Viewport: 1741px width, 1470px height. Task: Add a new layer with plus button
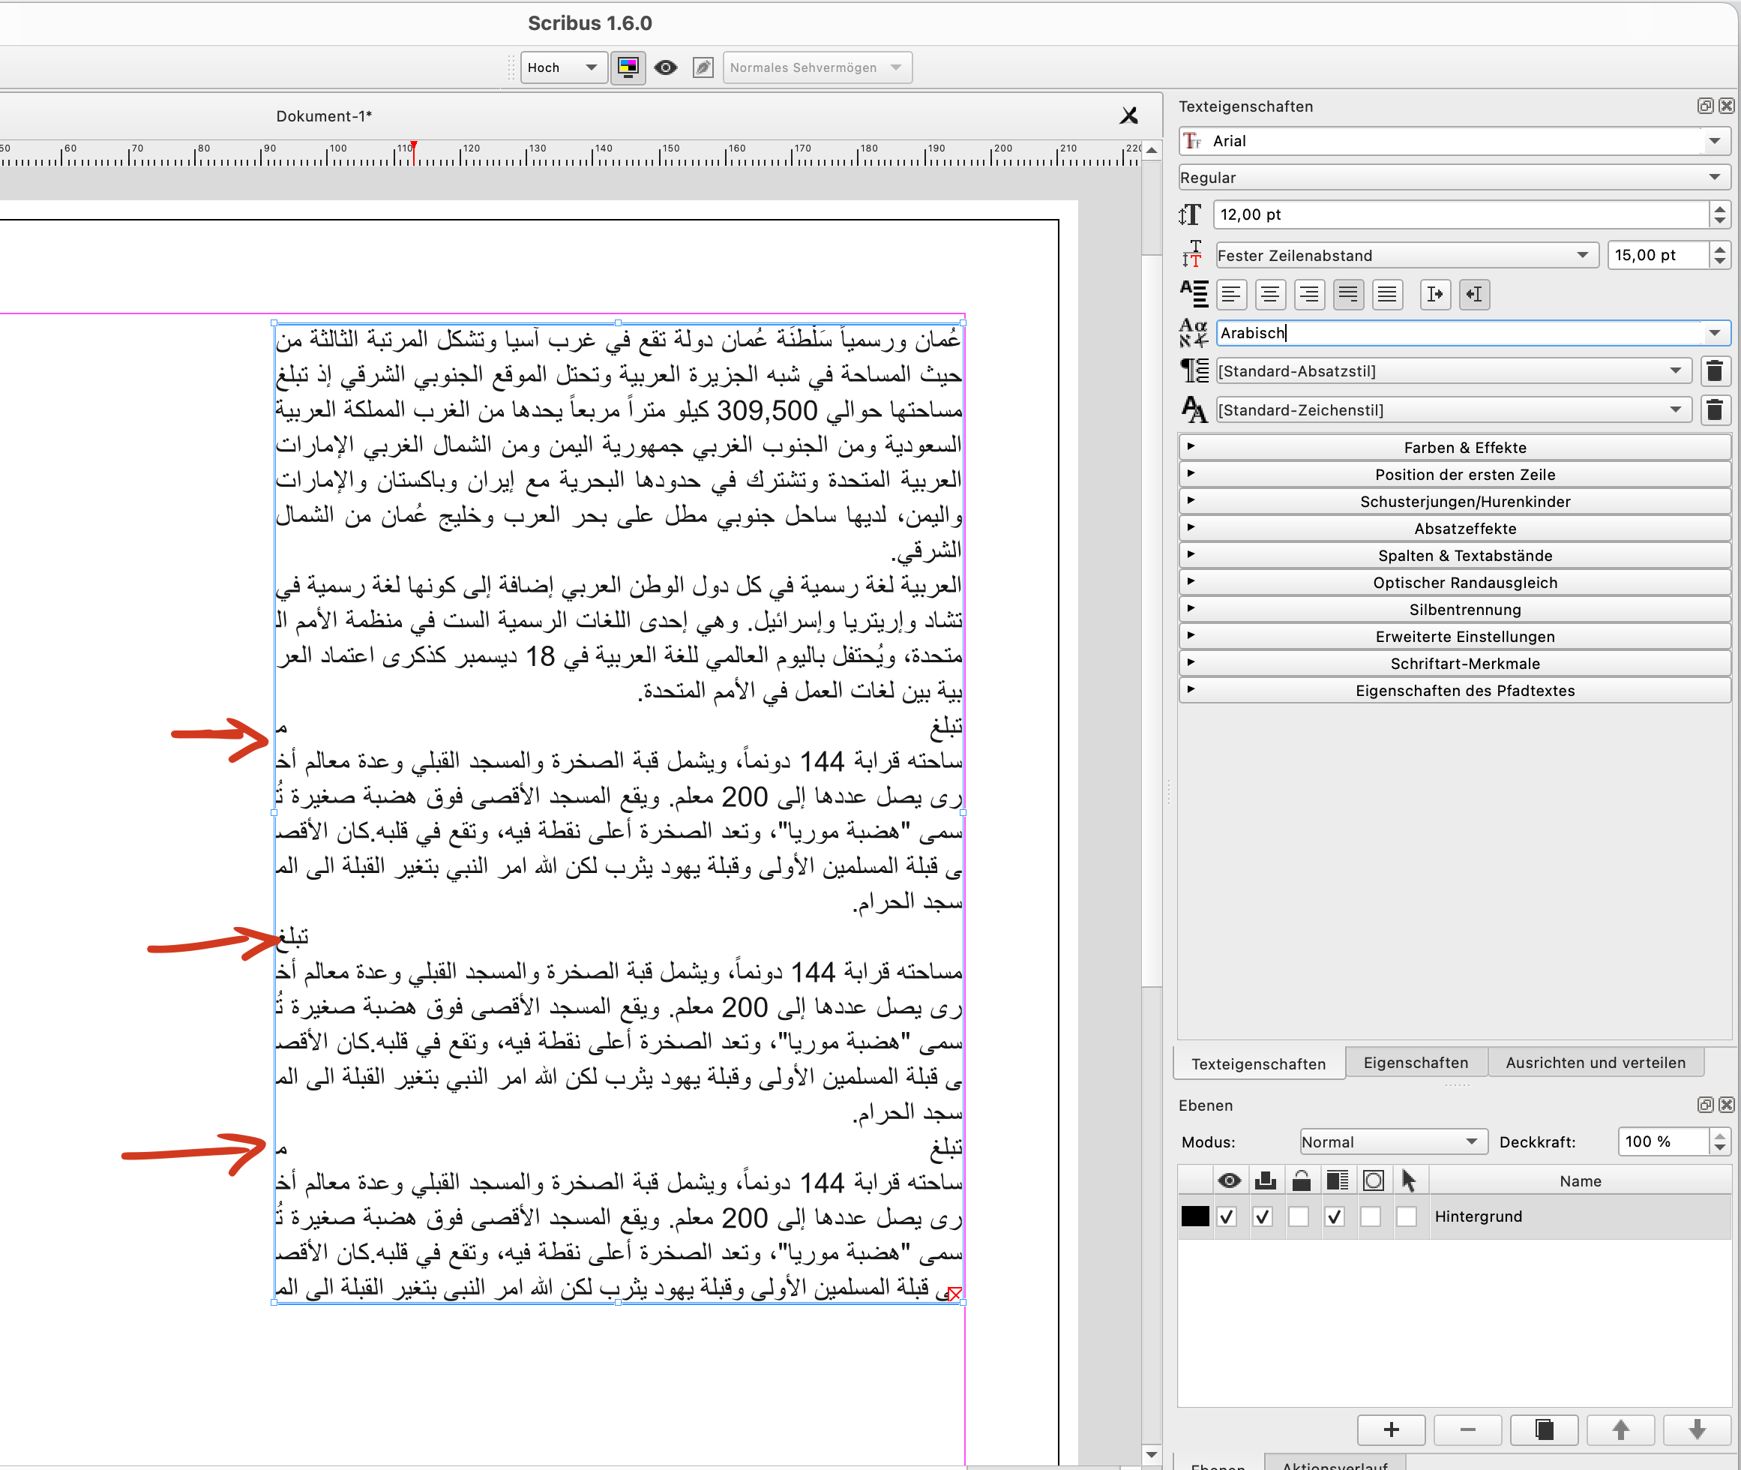tap(1390, 1430)
